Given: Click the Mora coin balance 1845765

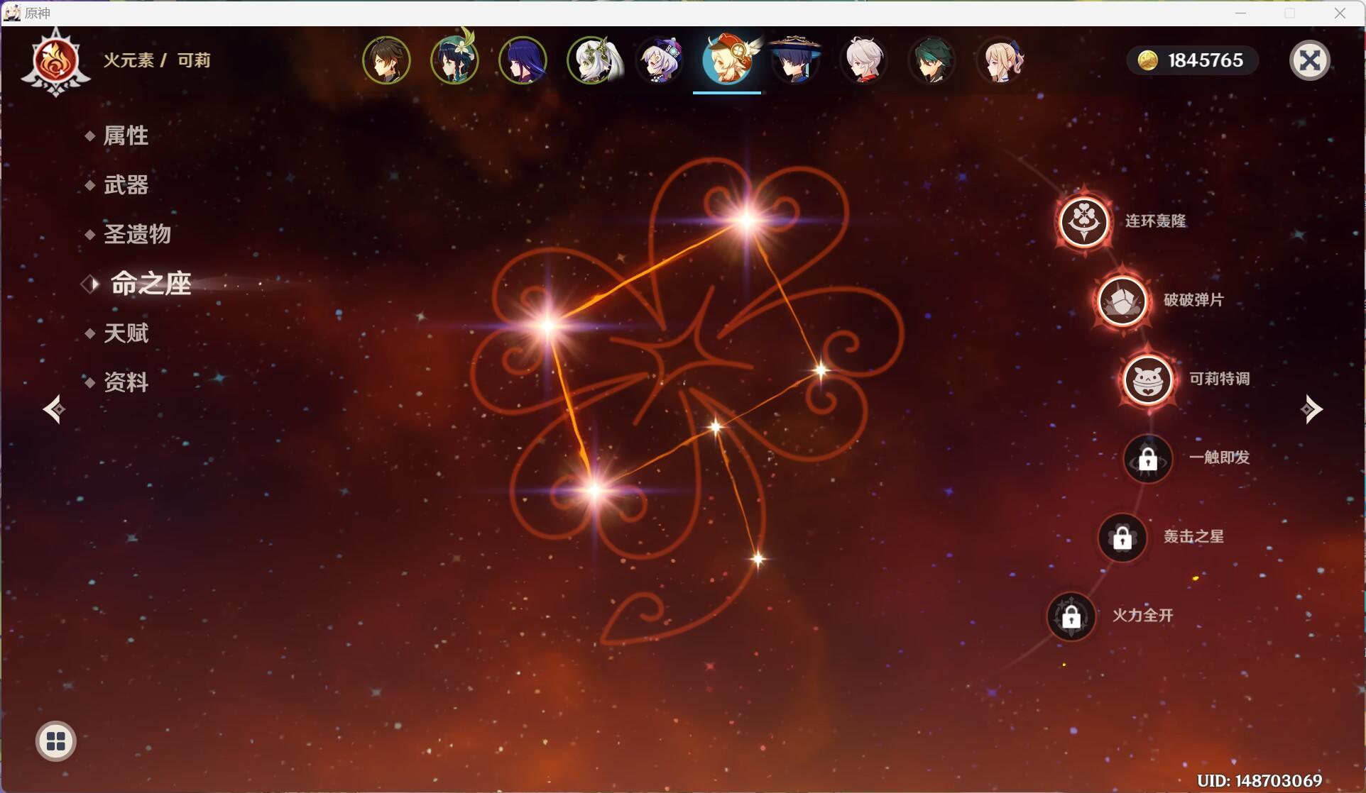Looking at the screenshot, I should pos(1192,60).
